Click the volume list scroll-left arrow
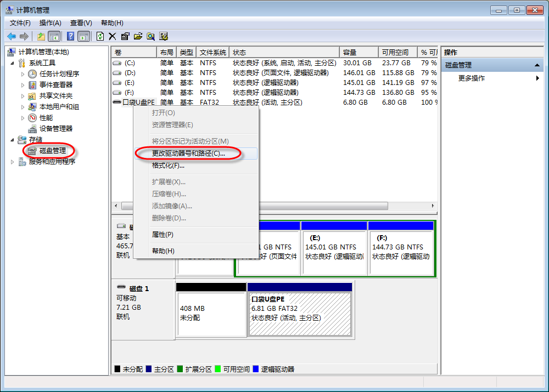Image resolution: width=549 pixels, height=392 pixels. [116, 206]
